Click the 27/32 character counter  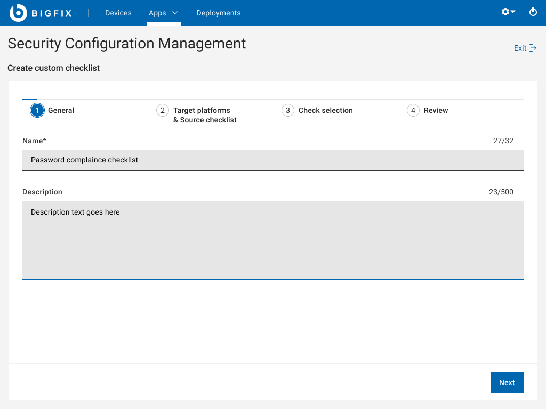click(503, 141)
